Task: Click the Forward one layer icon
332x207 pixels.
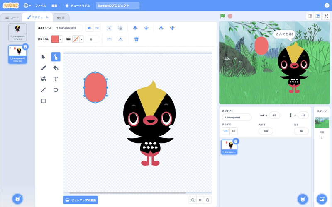Action: point(135,28)
